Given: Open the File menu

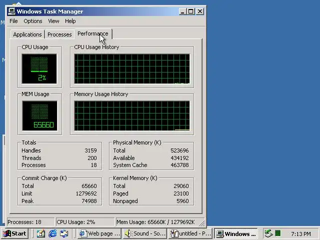Looking at the screenshot, I should 13,21.
